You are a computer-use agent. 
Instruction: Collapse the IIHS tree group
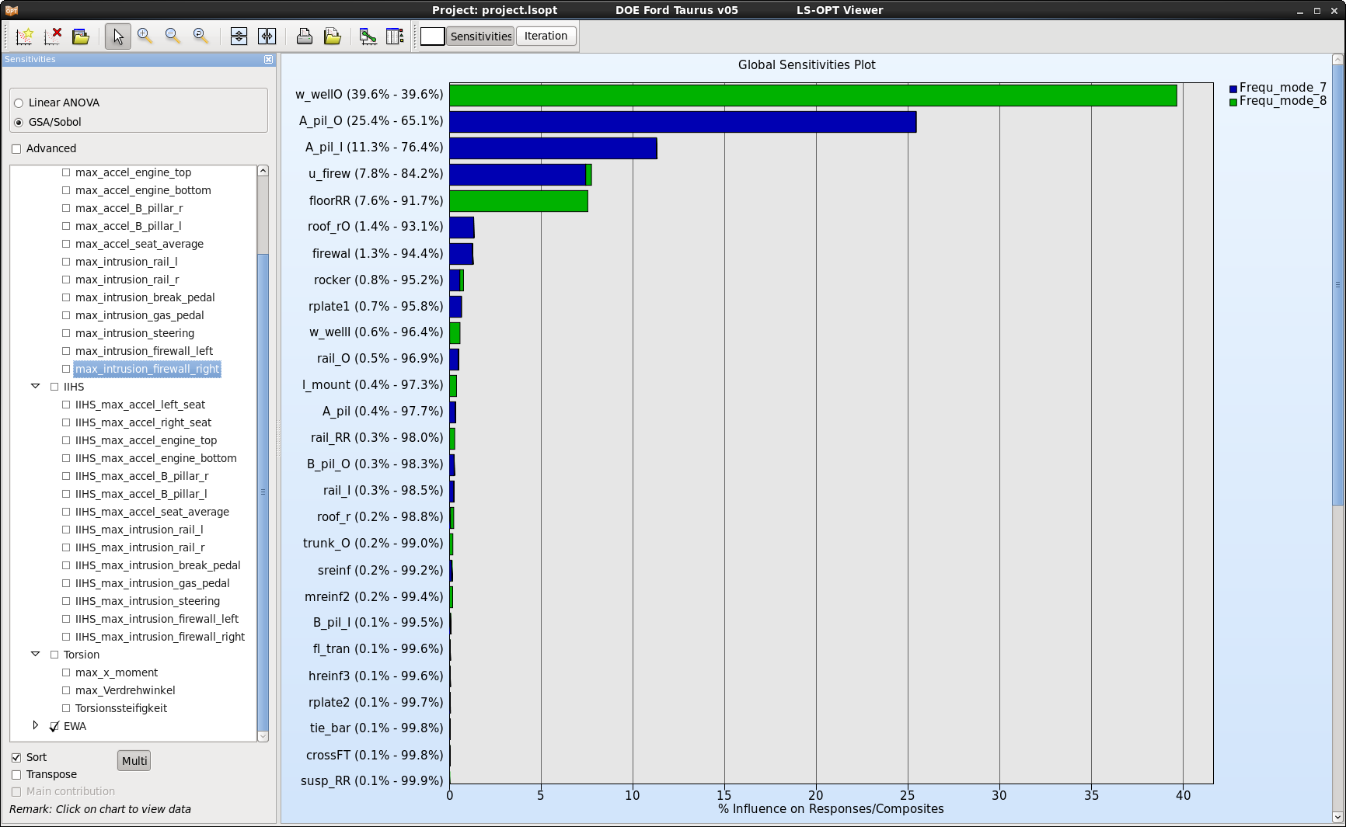point(36,386)
